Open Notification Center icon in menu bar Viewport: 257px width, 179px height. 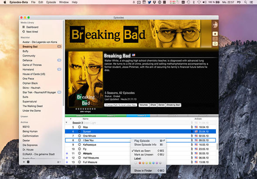coord(251,2)
